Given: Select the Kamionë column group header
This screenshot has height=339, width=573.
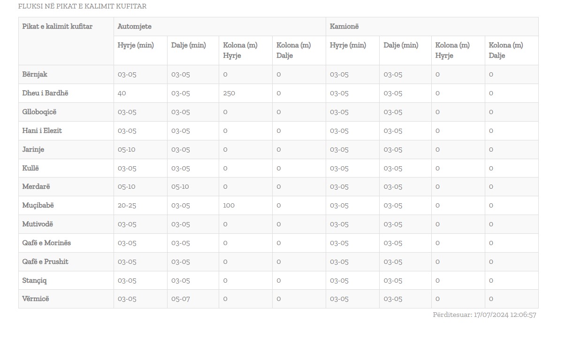Looking at the screenshot, I should tap(344, 26).
